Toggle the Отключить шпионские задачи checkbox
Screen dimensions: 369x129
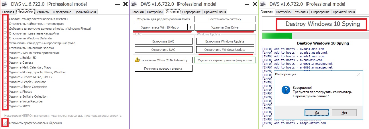click(5, 48)
